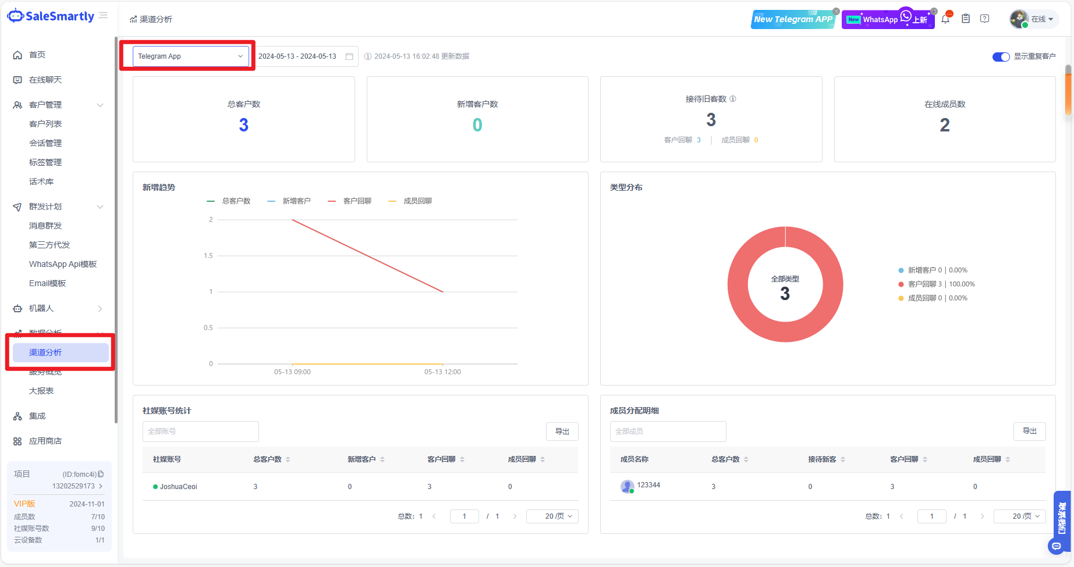
Task: Toggle the 显示重复客户 switch
Action: coord(1001,56)
